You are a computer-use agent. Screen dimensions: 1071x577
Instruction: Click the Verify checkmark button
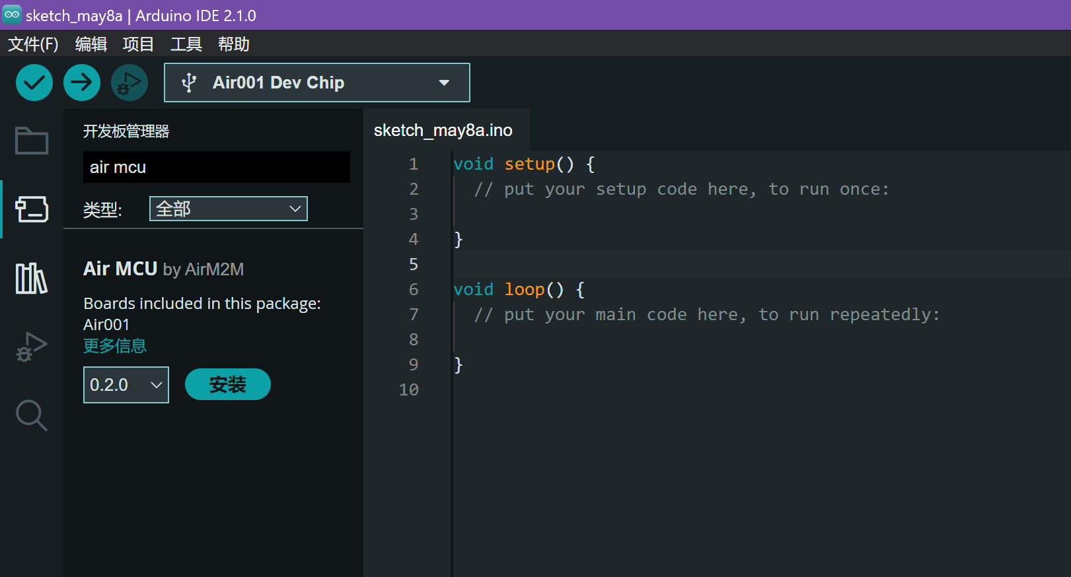tap(34, 83)
